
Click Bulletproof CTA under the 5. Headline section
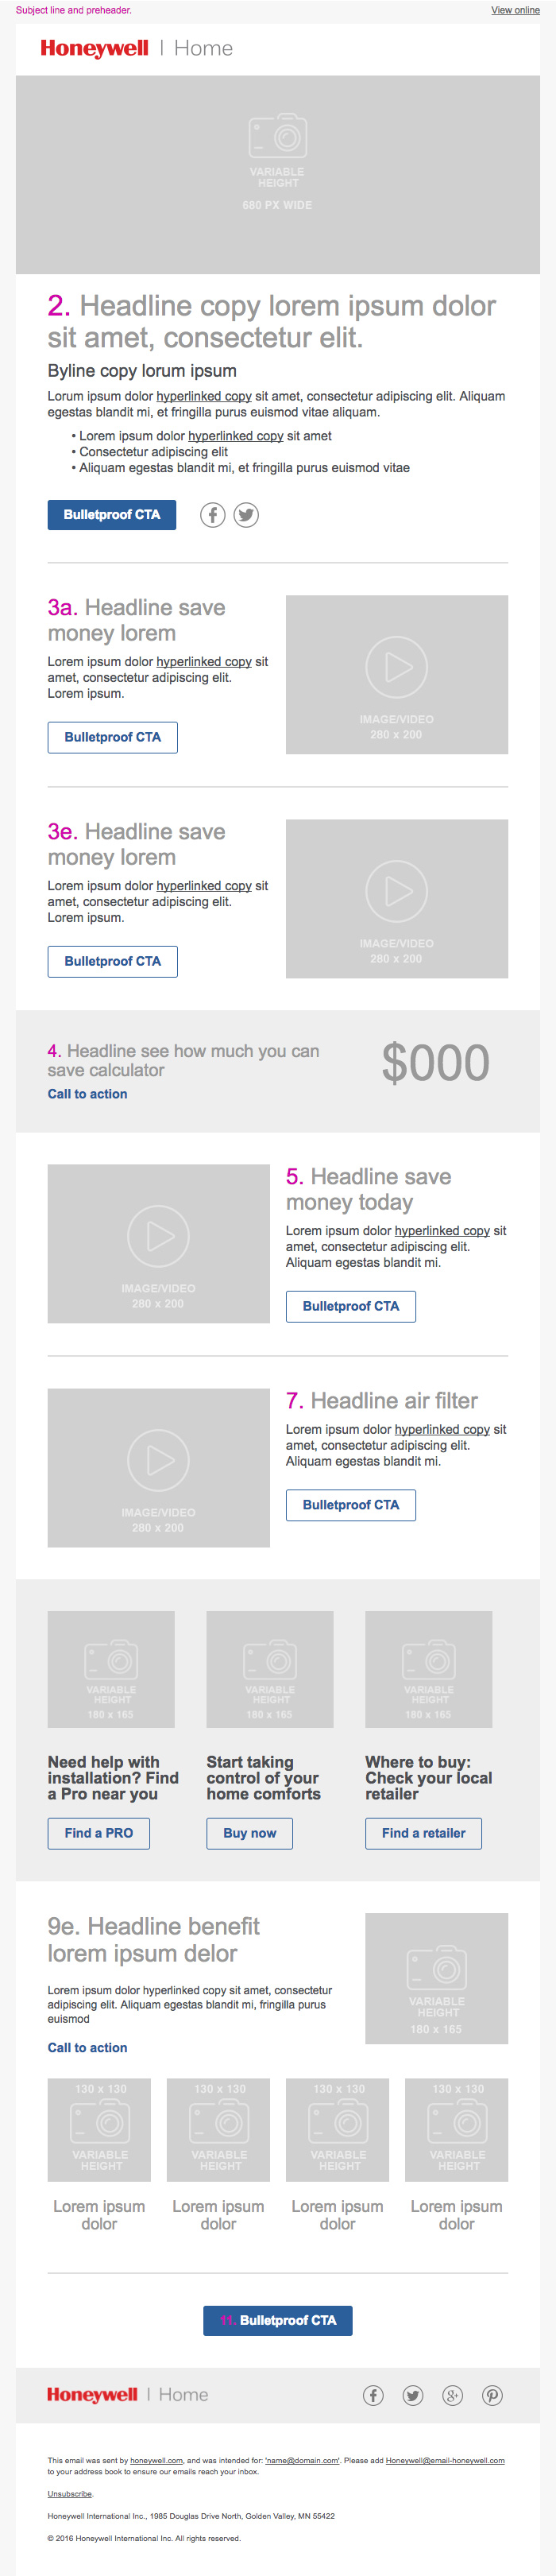pyautogui.click(x=351, y=1306)
